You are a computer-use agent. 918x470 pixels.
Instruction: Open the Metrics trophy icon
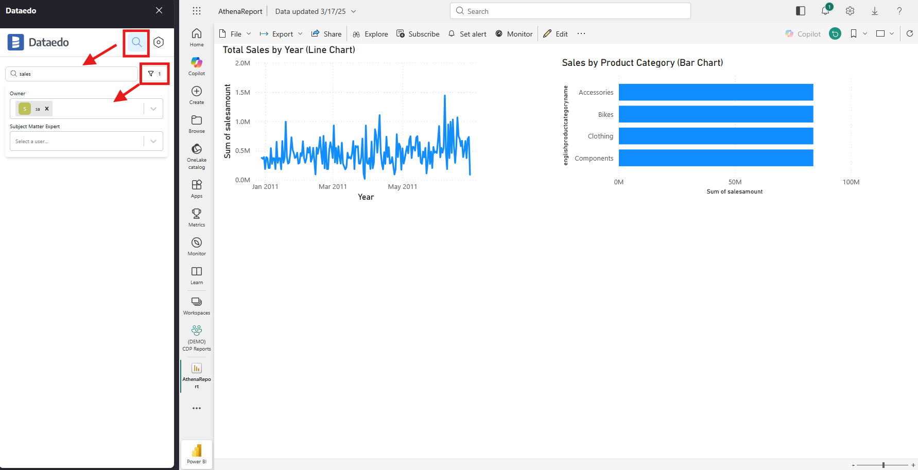click(197, 217)
